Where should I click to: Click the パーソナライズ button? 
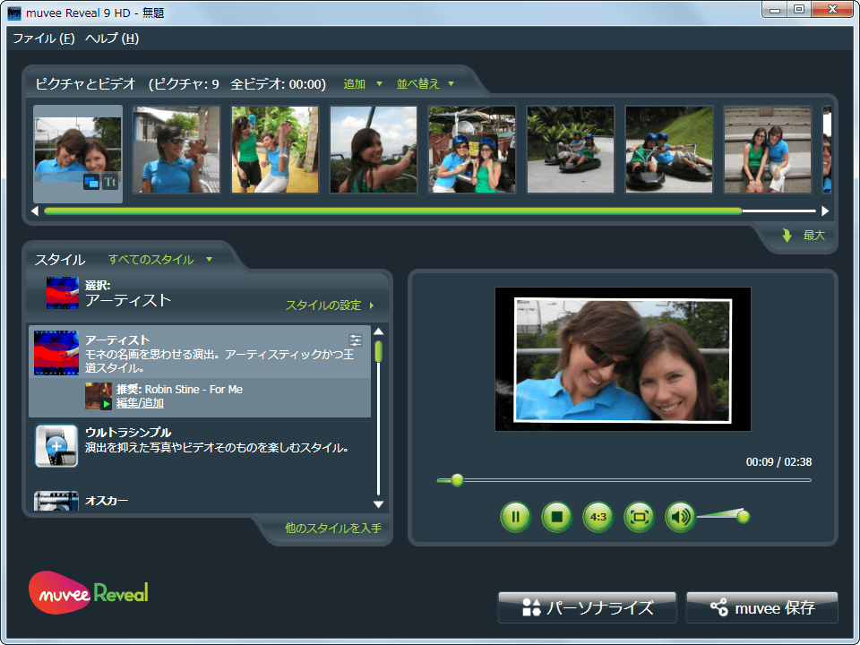587,607
